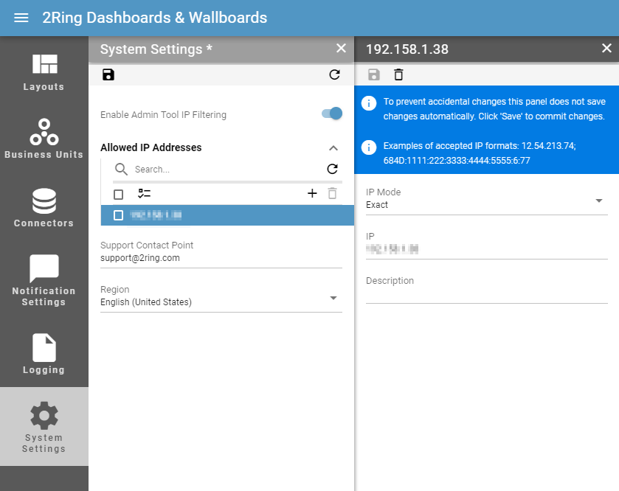Click info icon beside accidental changes notice
The height and width of the screenshot is (491, 619).
coord(369,103)
